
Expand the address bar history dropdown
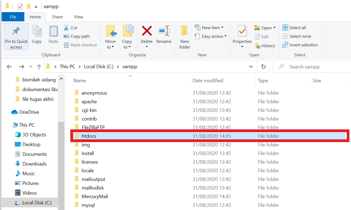(x=251, y=67)
